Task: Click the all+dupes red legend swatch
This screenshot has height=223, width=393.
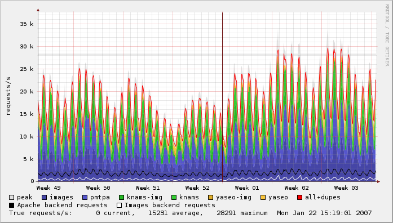Action: click(x=299, y=198)
